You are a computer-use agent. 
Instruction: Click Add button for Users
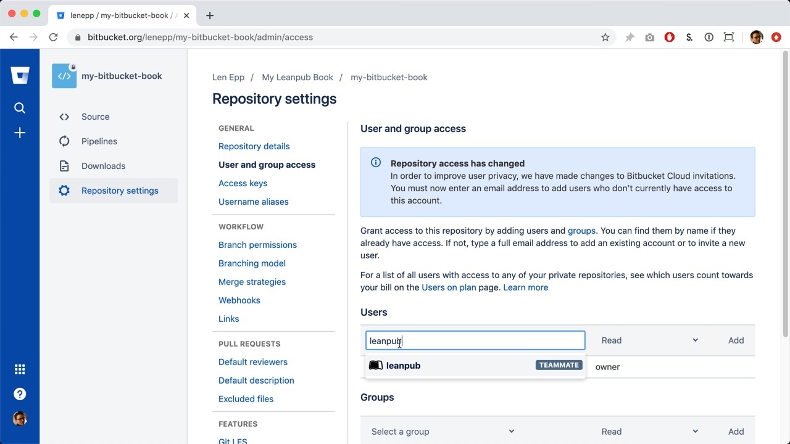pos(736,340)
